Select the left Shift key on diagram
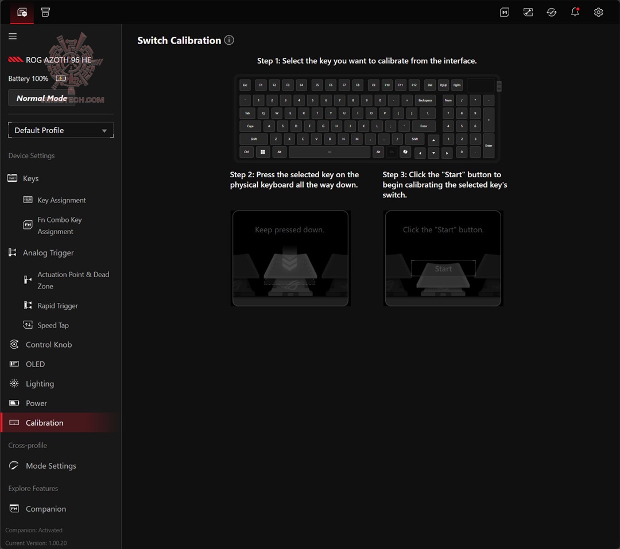Viewport: 620px width, 549px height. [x=254, y=139]
